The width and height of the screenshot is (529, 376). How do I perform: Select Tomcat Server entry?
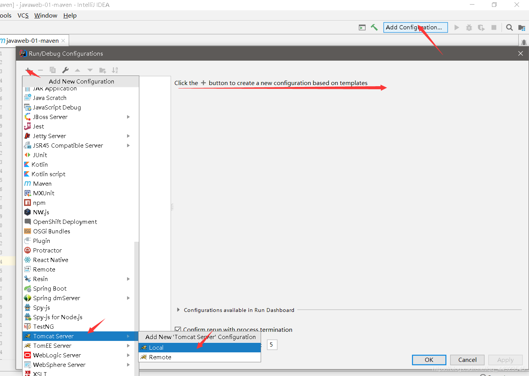79,336
